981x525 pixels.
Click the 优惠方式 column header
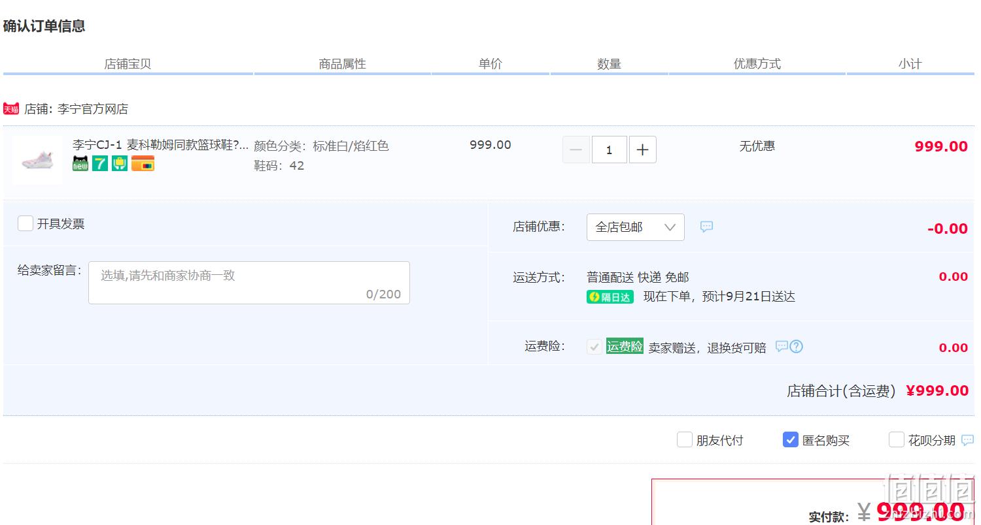coord(757,64)
